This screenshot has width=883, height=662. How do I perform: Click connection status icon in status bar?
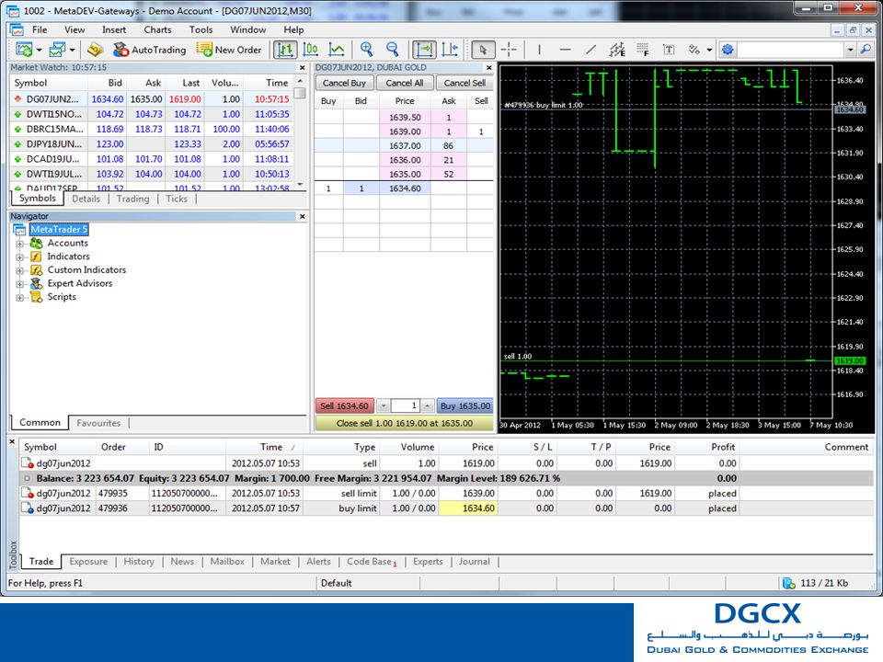[x=788, y=583]
